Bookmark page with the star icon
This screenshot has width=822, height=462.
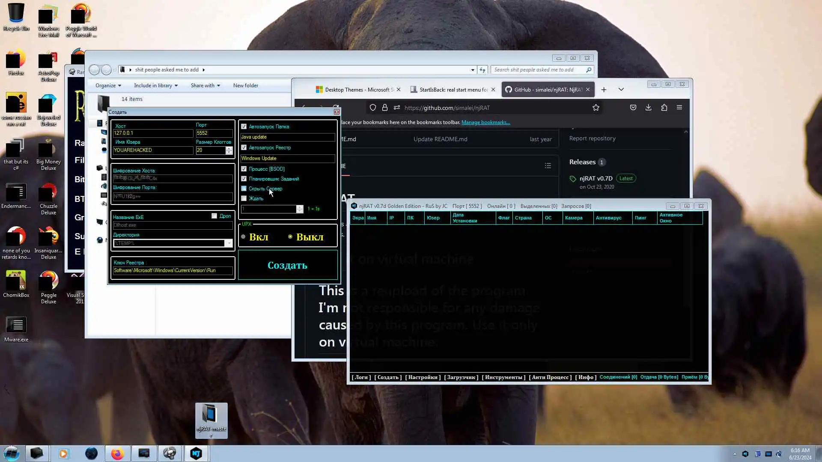coord(596,108)
